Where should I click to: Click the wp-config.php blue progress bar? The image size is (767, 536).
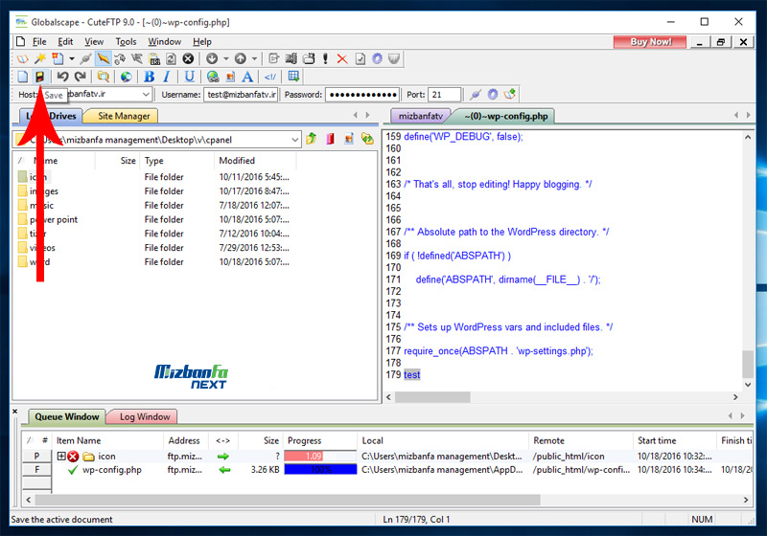tap(320, 470)
